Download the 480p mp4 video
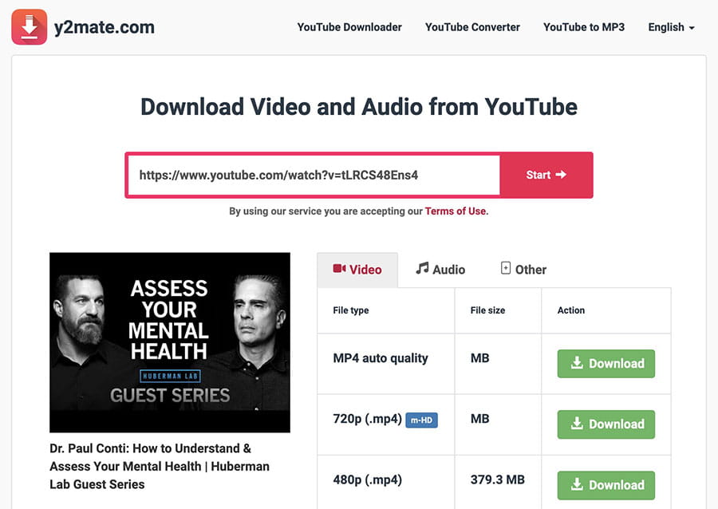Viewport: 718px width, 509px height. (606, 485)
